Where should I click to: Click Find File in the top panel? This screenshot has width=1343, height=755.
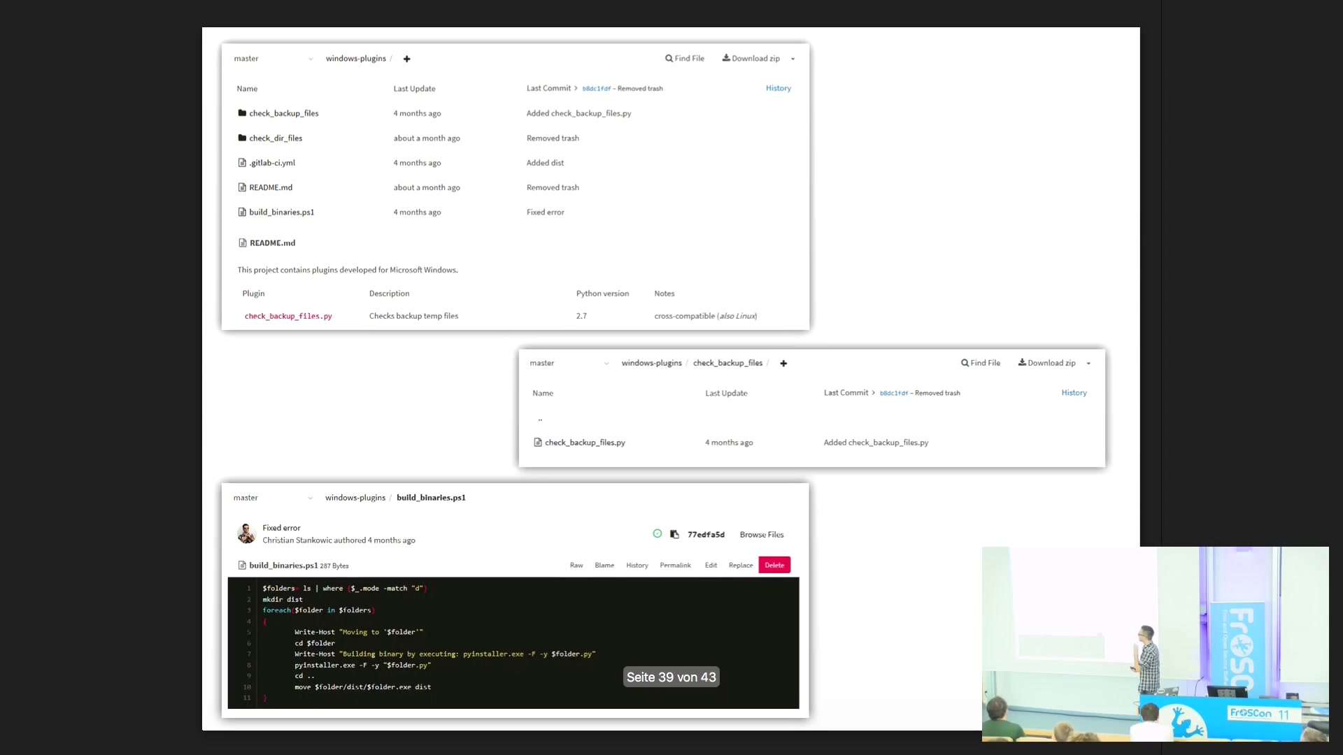pos(685,59)
